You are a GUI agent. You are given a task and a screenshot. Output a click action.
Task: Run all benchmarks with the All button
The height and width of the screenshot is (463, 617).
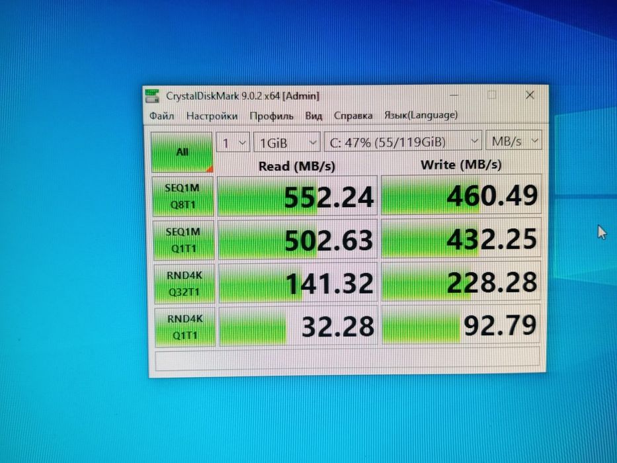pos(182,152)
